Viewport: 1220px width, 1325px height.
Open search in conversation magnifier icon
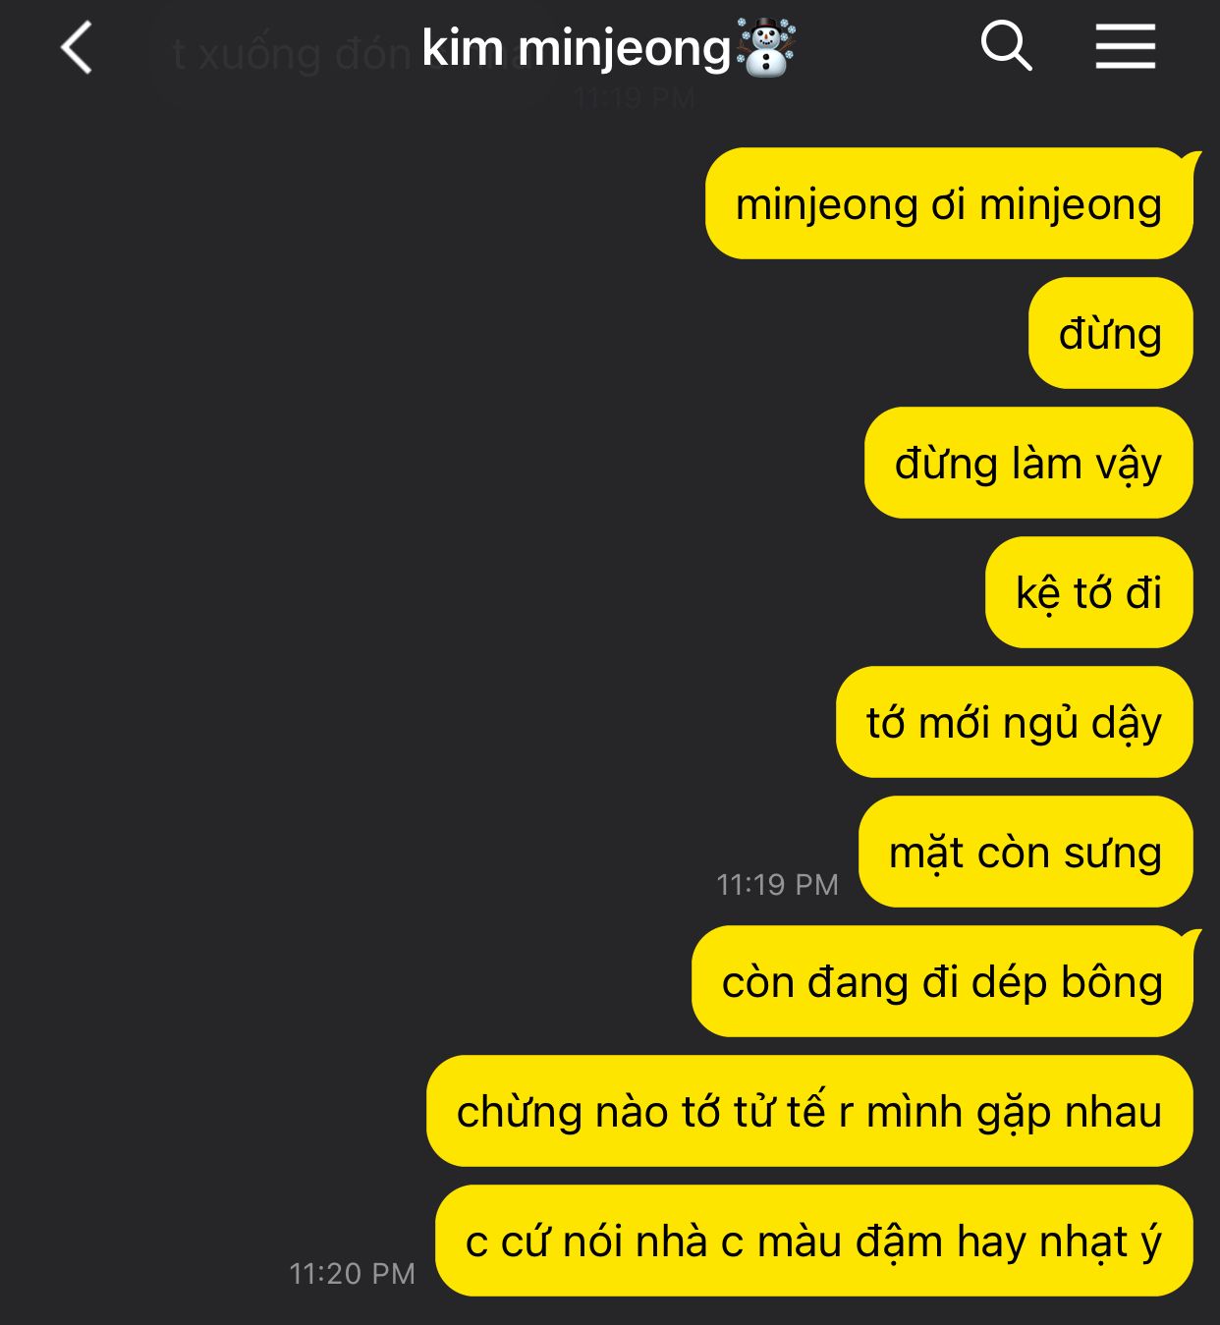(x=1007, y=46)
